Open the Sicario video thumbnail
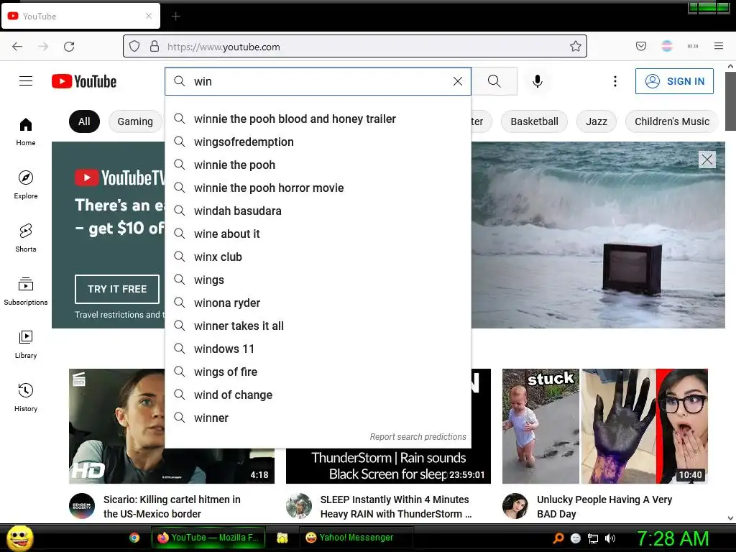The height and width of the screenshot is (552, 736). (x=117, y=426)
